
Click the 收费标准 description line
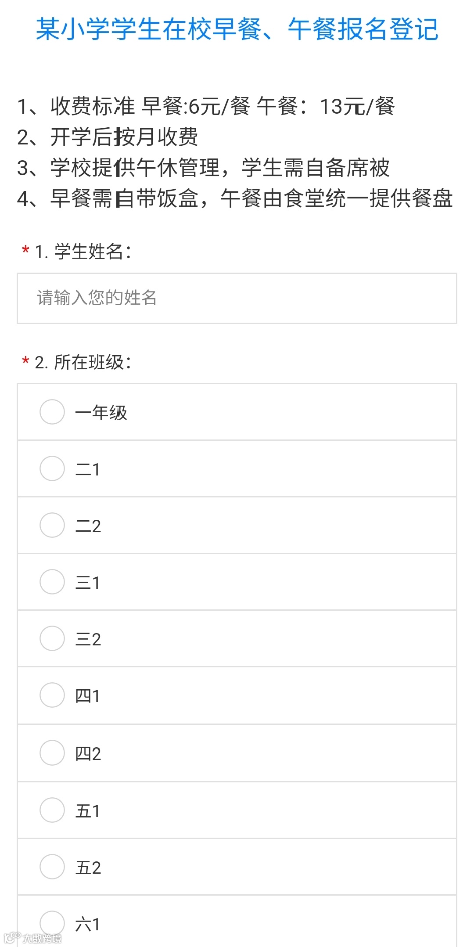(206, 106)
